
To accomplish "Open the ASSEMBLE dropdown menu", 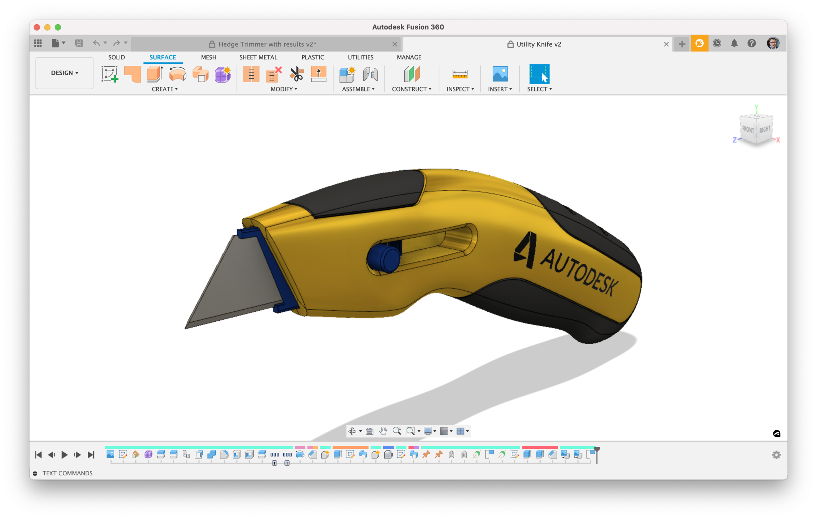I will [358, 89].
